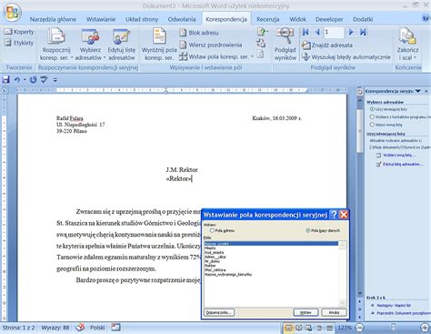Insert Wiersz pozdrowienia

(x=211, y=45)
